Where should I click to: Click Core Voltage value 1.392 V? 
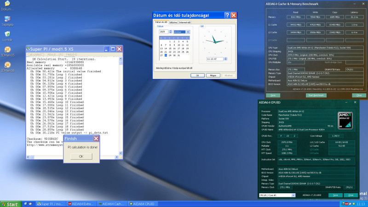[x=336, y=136]
